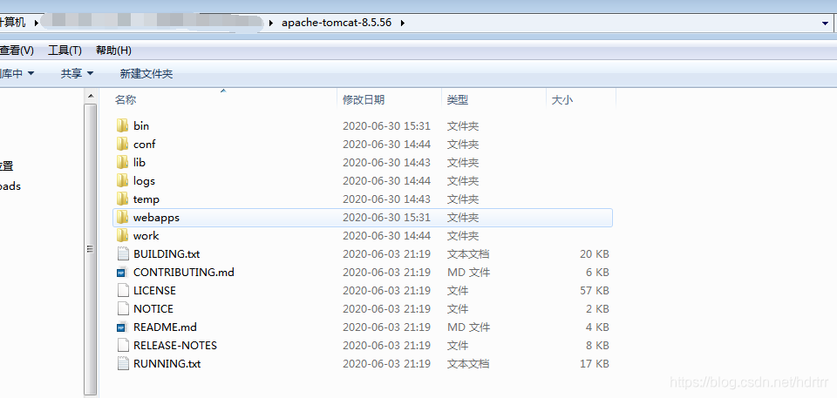This screenshot has height=398, width=837.
Task: Click the navigation pane scroll up arrow
Action: [x=91, y=96]
